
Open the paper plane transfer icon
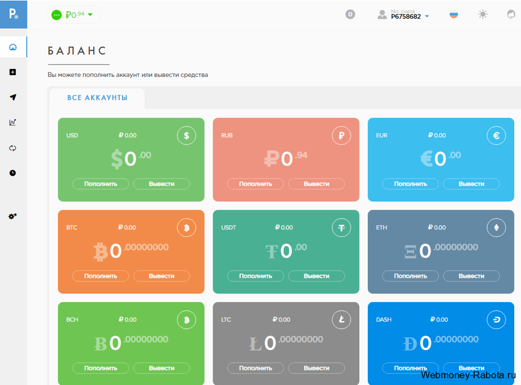point(13,97)
